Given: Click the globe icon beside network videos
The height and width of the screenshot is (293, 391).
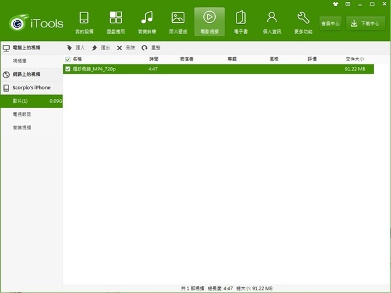Looking at the screenshot, I should tap(7, 74).
